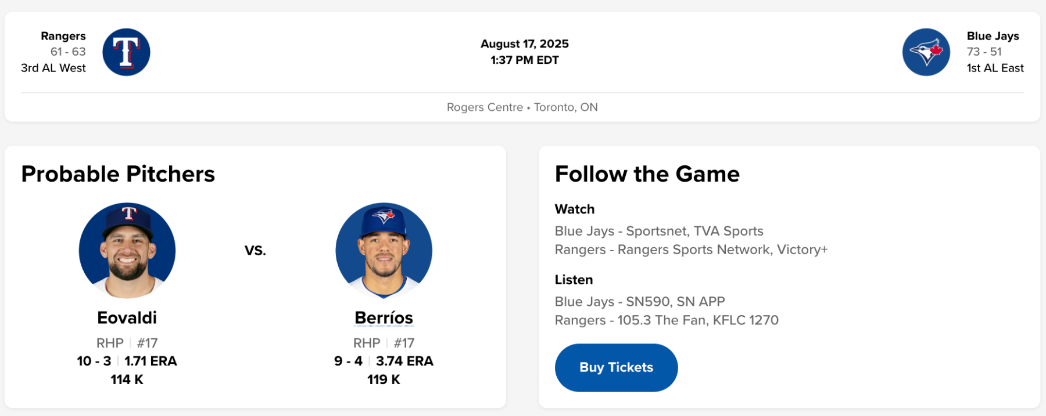The width and height of the screenshot is (1046, 416).
Task: Select the August 17, 2025 game date
Action: point(524,44)
